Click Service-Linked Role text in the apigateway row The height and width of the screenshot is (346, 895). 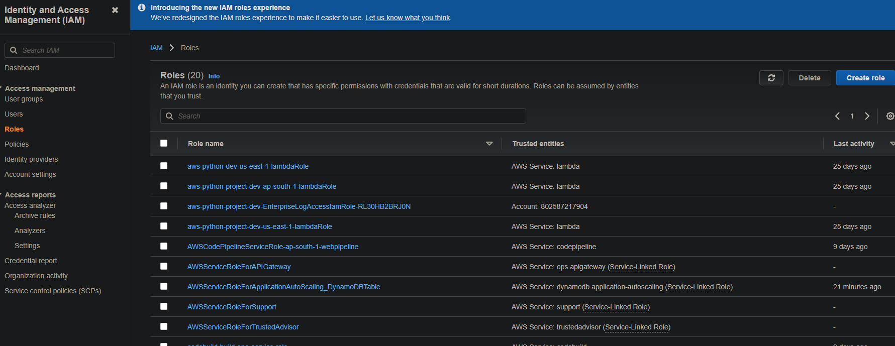coord(642,267)
